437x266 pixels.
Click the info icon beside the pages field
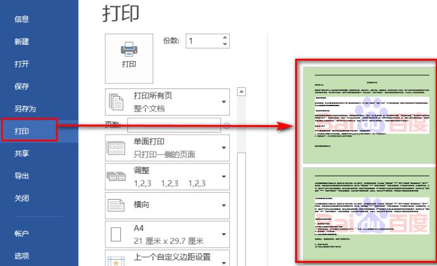(227, 125)
